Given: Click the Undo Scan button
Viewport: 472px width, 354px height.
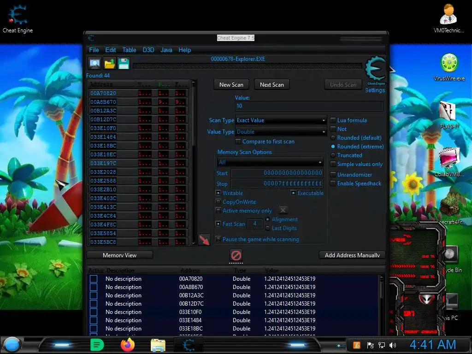Looking at the screenshot, I should pos(343,85).
